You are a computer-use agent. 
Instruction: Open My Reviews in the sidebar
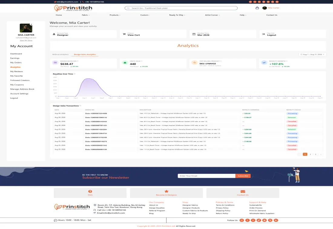click(x=17, y=72)
